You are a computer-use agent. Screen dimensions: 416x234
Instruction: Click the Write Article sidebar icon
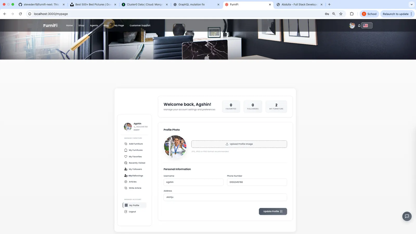[x=126, y=188]
